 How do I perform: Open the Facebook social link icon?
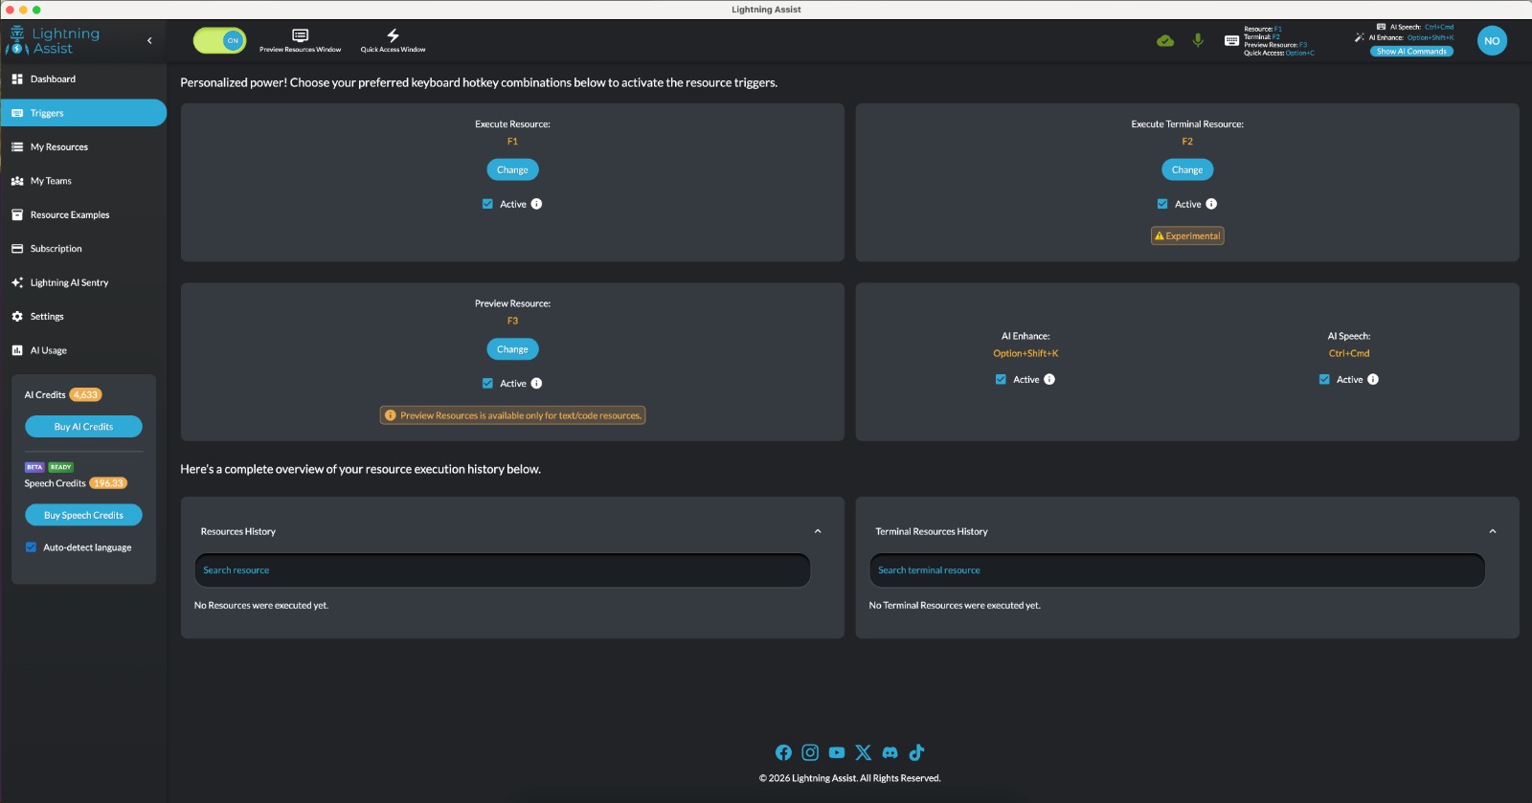click(783, 752)
